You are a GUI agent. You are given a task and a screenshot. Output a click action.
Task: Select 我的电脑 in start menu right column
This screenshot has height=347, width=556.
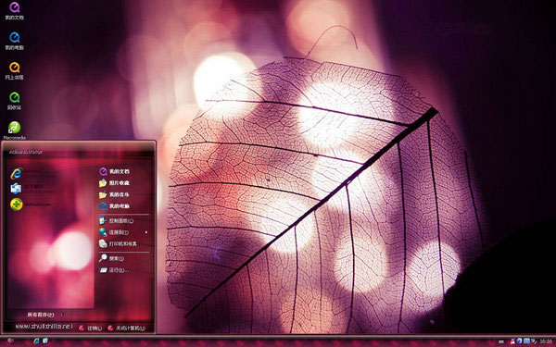click(x=115, y=206)
